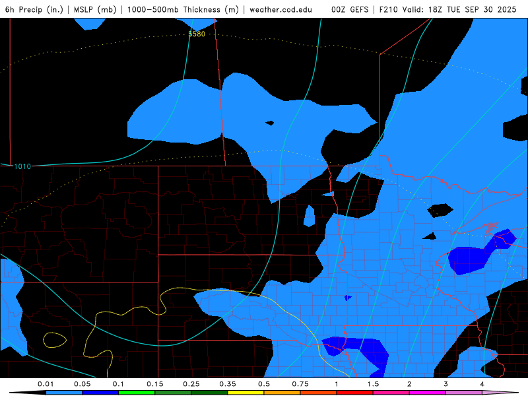Select the legend swatch between 1.5 and 2
Screen dimensions: 528x396
(x=391, y=393)
